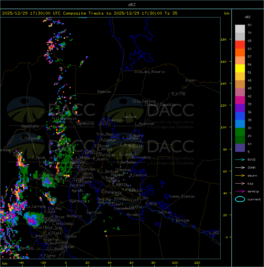Click the '180' tick on vertical km axis
This screenshot has height=267, width=264.
(x=223, y=40)
